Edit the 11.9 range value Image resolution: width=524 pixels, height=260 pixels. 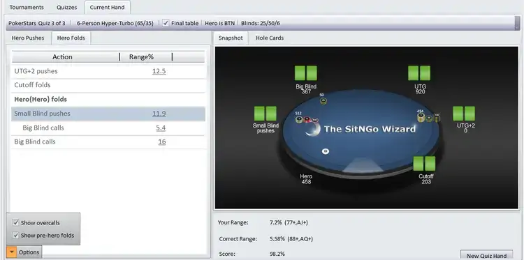pyautogui.click(x=159, y=114)
